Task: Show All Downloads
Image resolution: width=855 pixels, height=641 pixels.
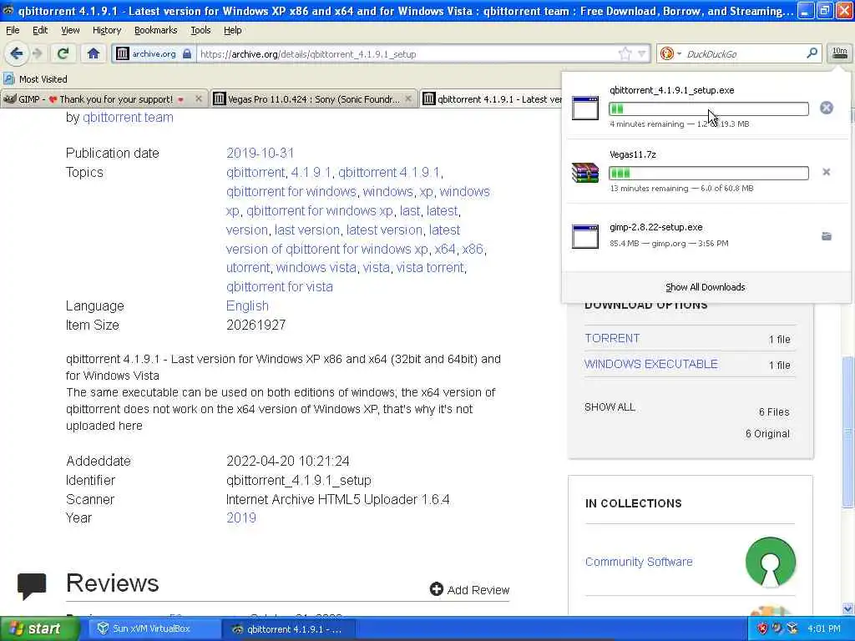Action: pos(705,287)
